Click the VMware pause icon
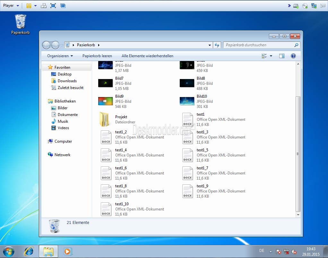 pos(29,6)
